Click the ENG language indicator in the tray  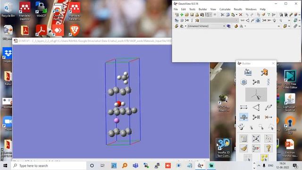tap(270, 166)
